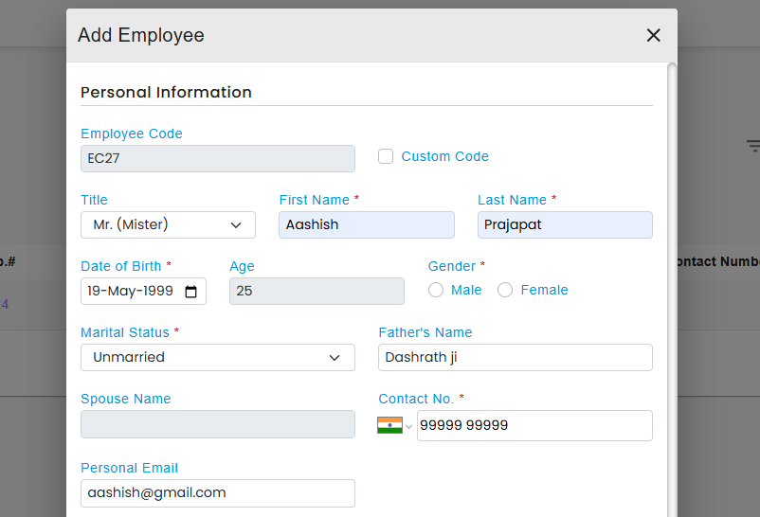
Task: Click the Last Name field with Prajapat
Action: [564, 224]
